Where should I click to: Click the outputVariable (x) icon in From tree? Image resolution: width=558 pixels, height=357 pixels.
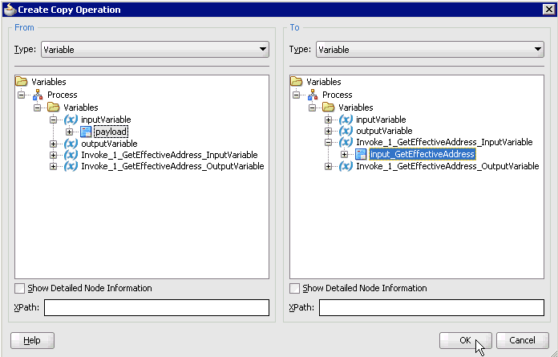tap(71, 144)
